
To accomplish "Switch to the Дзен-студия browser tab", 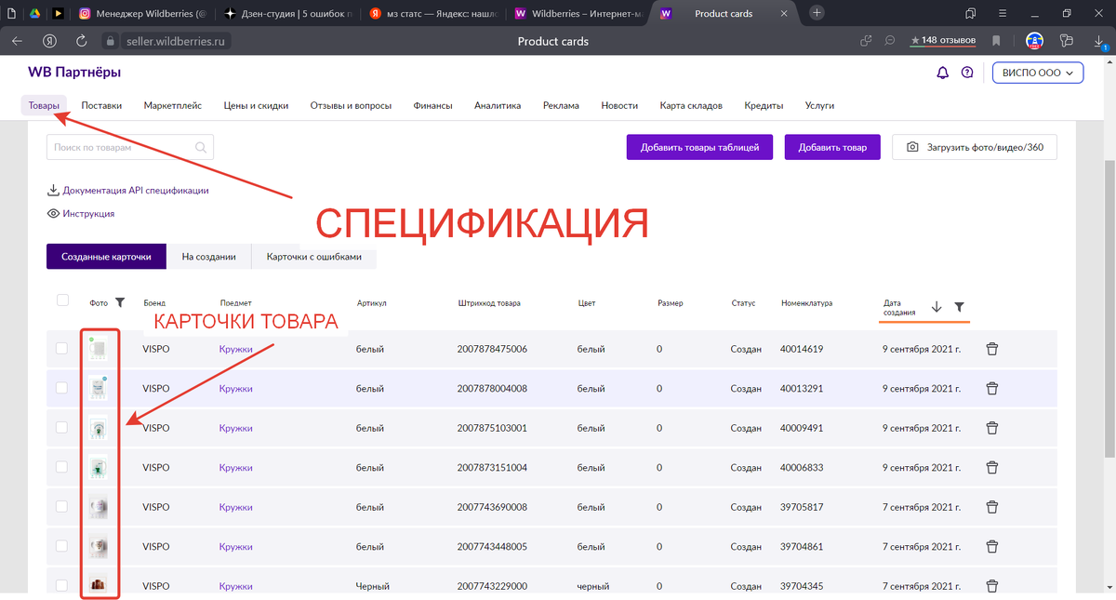I will coord(288,13).
